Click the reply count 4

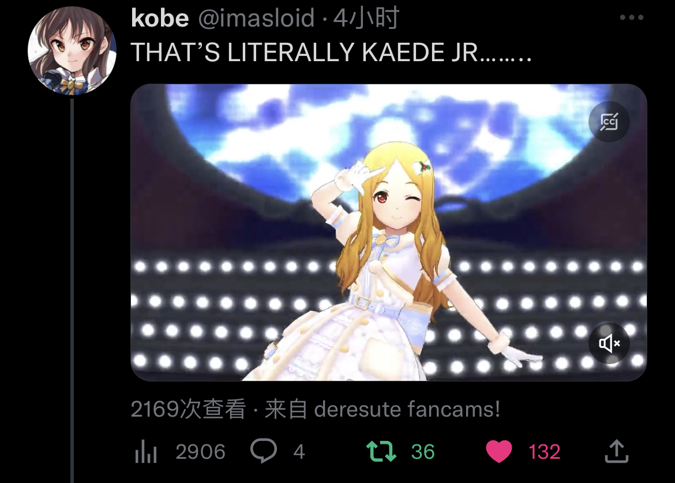pos(299,452)
